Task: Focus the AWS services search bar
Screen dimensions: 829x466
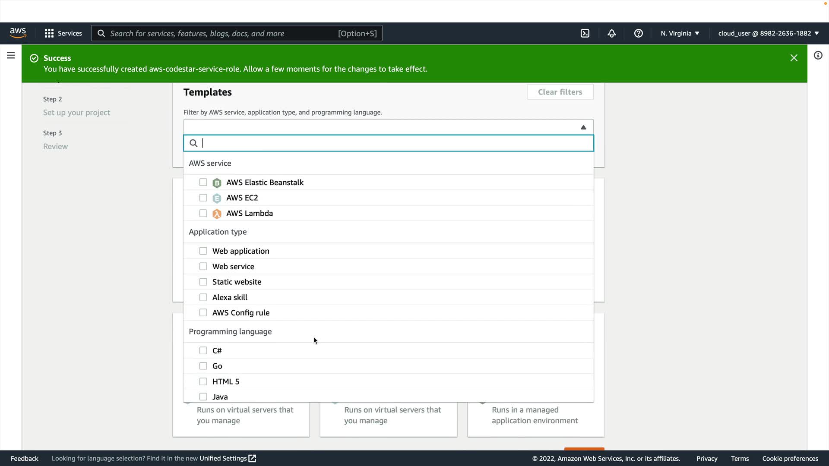Action: point(237,33)
